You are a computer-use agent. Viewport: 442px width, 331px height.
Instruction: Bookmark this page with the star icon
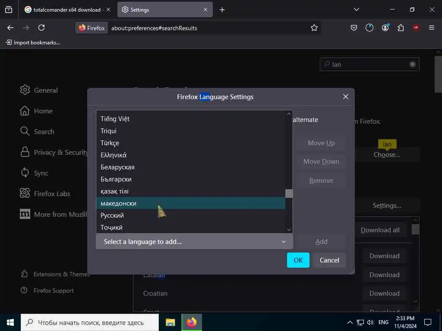pyautogui.click(x=314, y=28)
